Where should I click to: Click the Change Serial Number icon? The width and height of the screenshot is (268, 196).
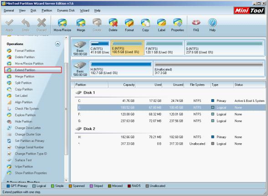9,147
